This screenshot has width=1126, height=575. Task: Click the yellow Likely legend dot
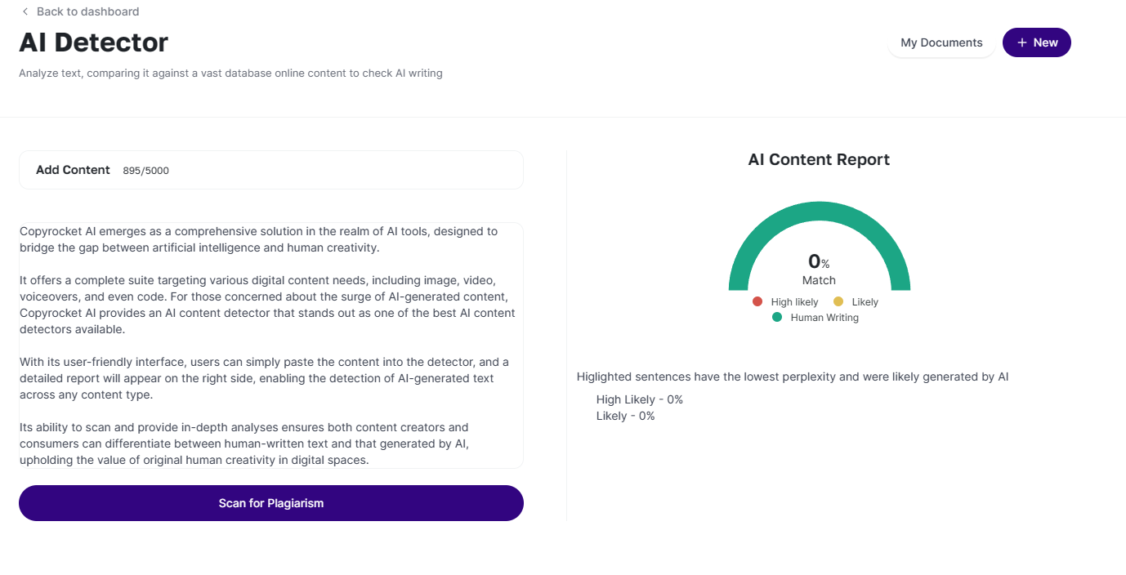[x=838, y=301]
